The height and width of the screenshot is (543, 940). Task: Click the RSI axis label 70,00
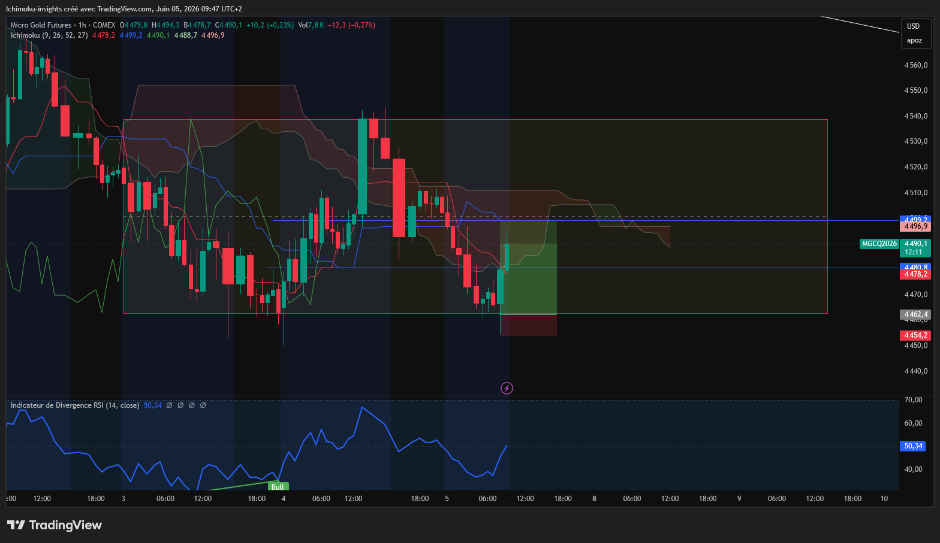[x=914, y=400]
